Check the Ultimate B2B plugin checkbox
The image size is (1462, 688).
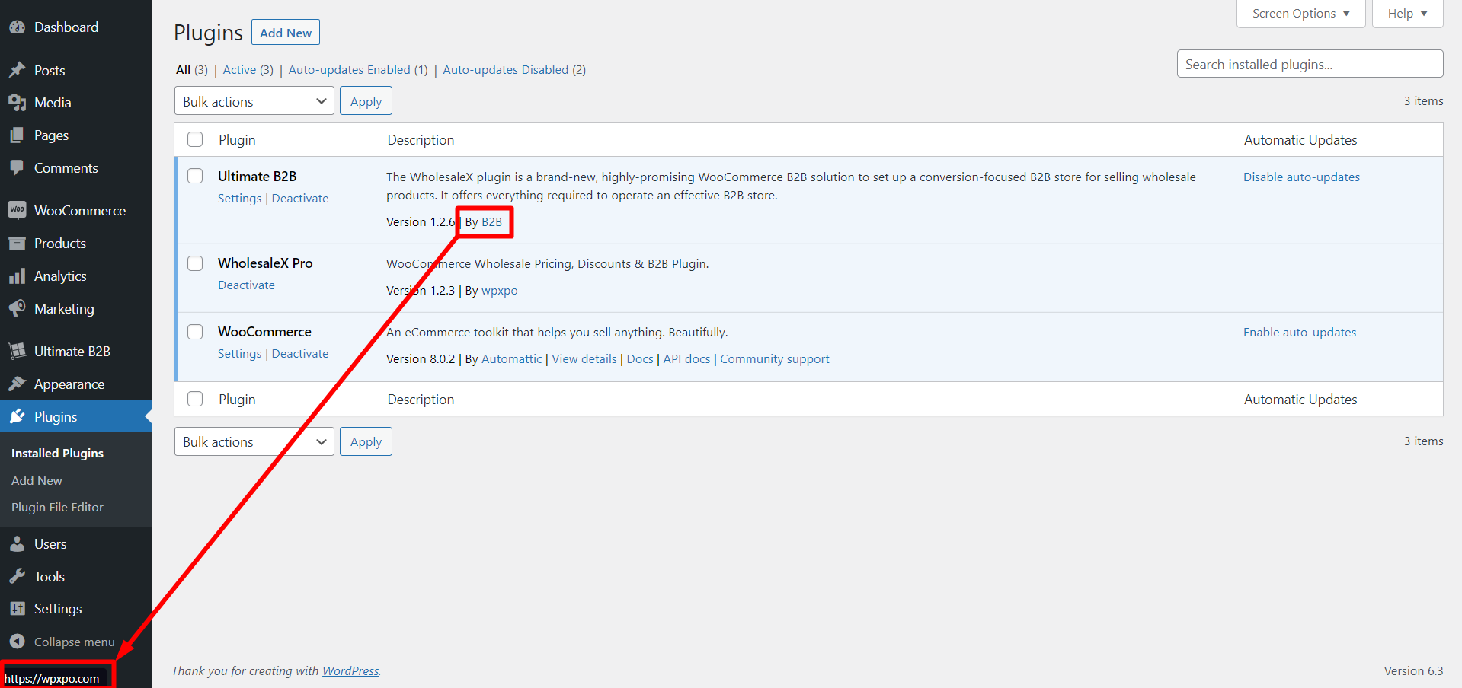click(195, 176)
